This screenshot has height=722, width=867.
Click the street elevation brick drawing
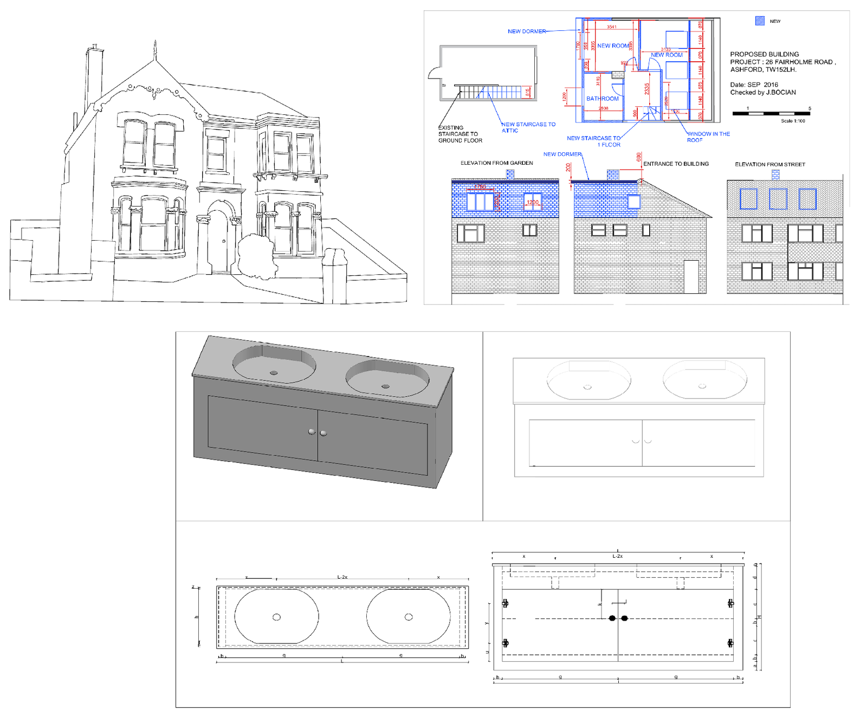(x=785, y=233)
